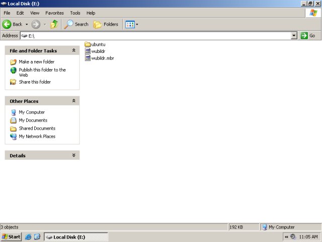Open the Back history dropdown arrow
322x242 pixels.
[27, 24]
